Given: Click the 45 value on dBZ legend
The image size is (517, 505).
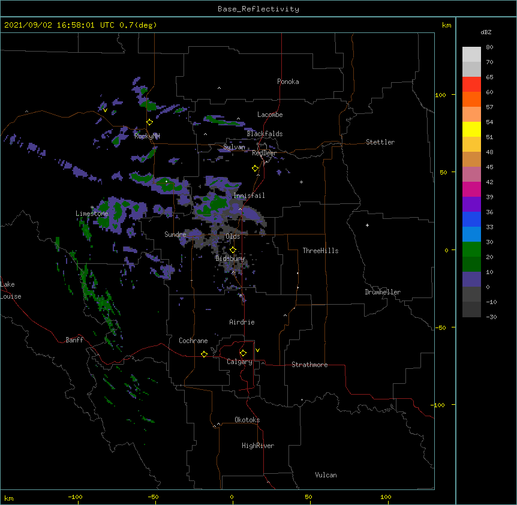Looking at the screenshot, I should (489, 167).
